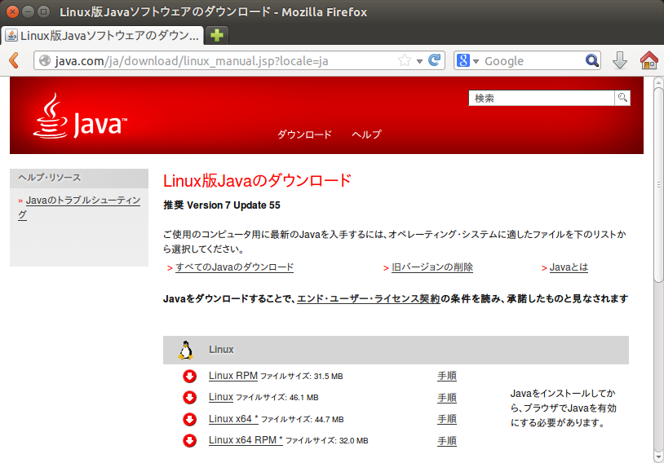Click scrollbar up arrow at top

[x=658, y=82]
